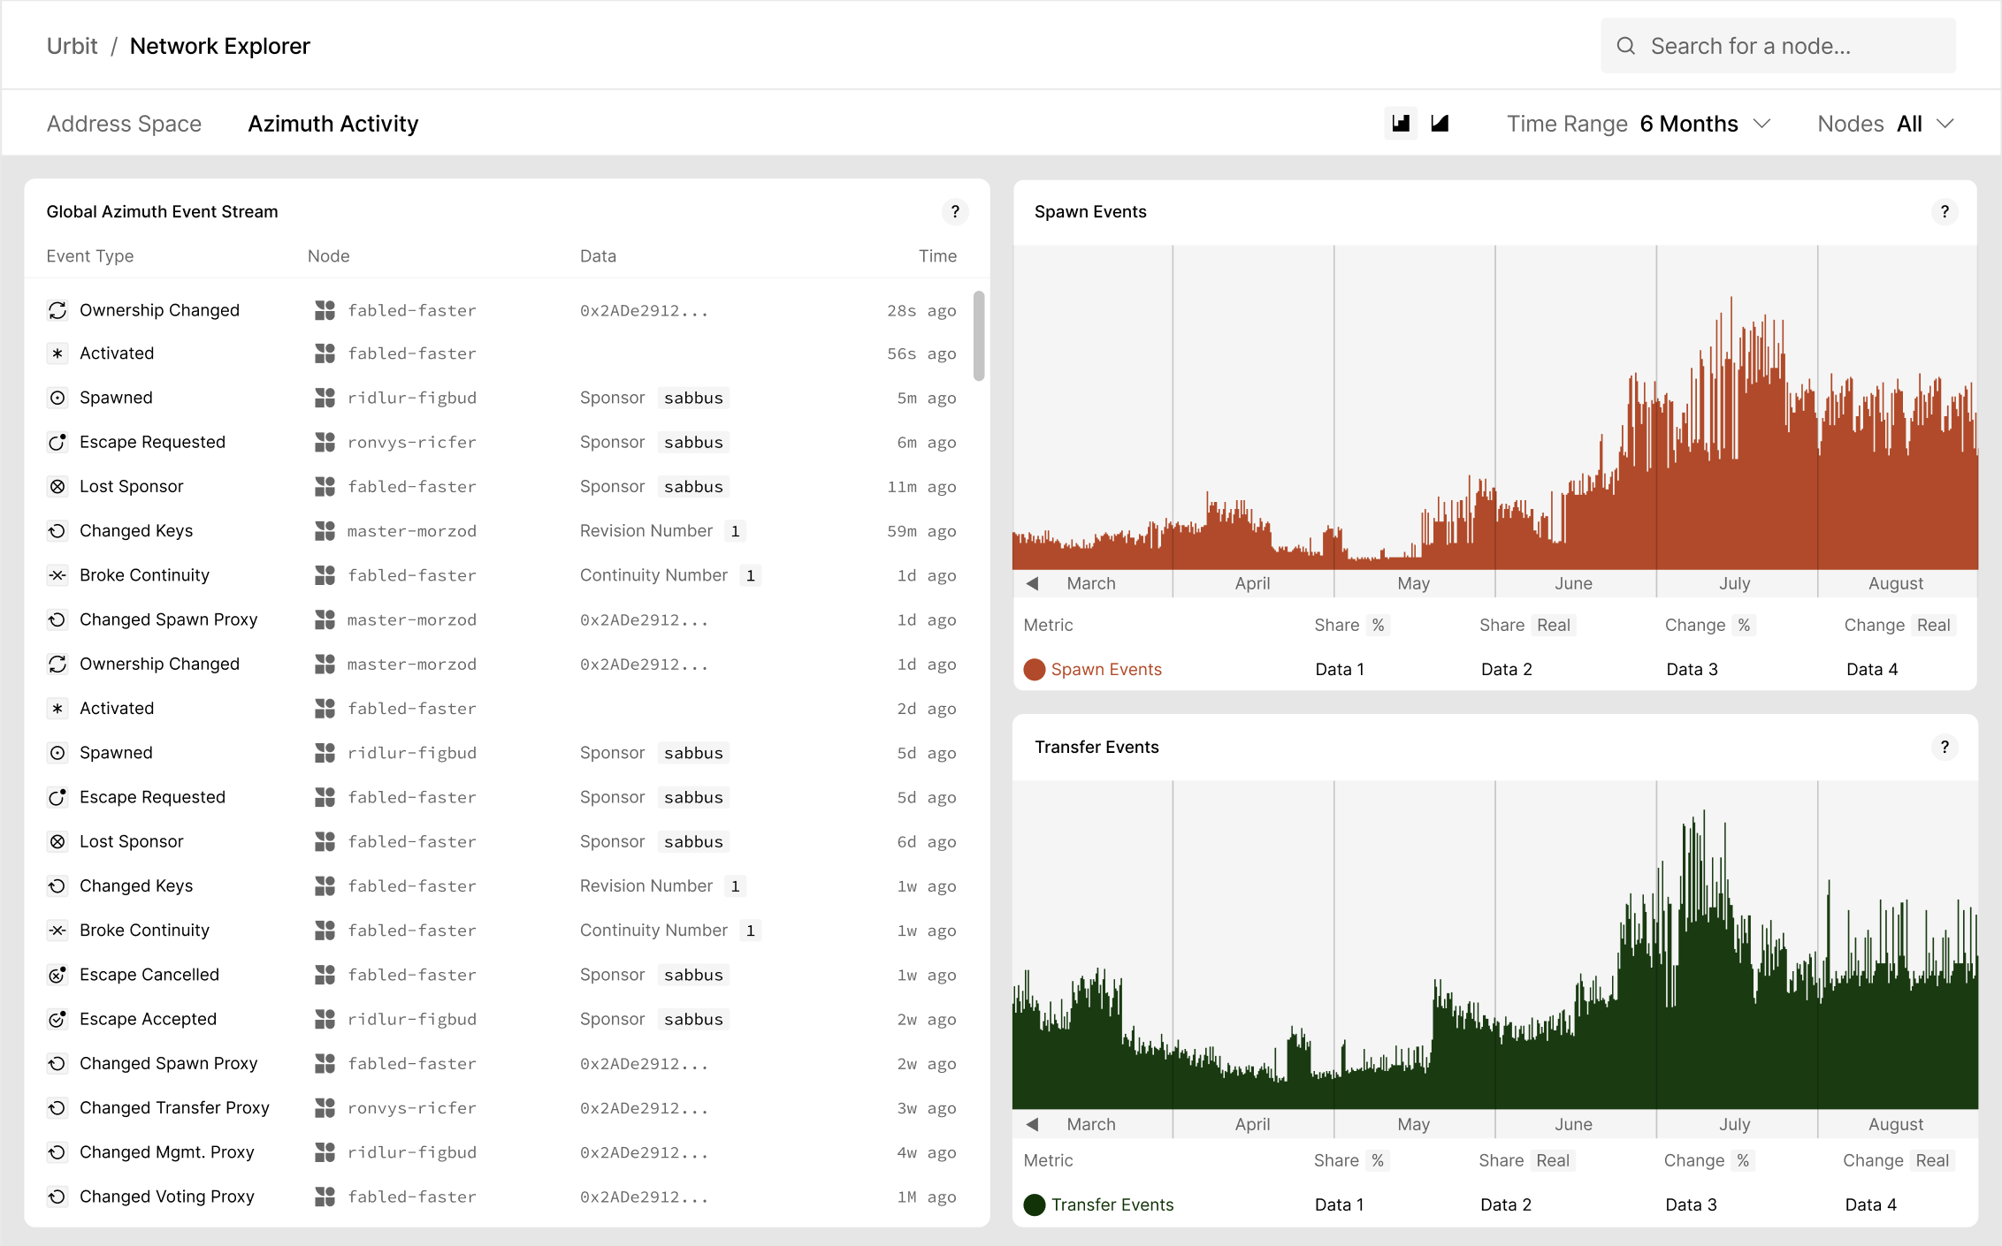Click Time column header

point(937,256)
